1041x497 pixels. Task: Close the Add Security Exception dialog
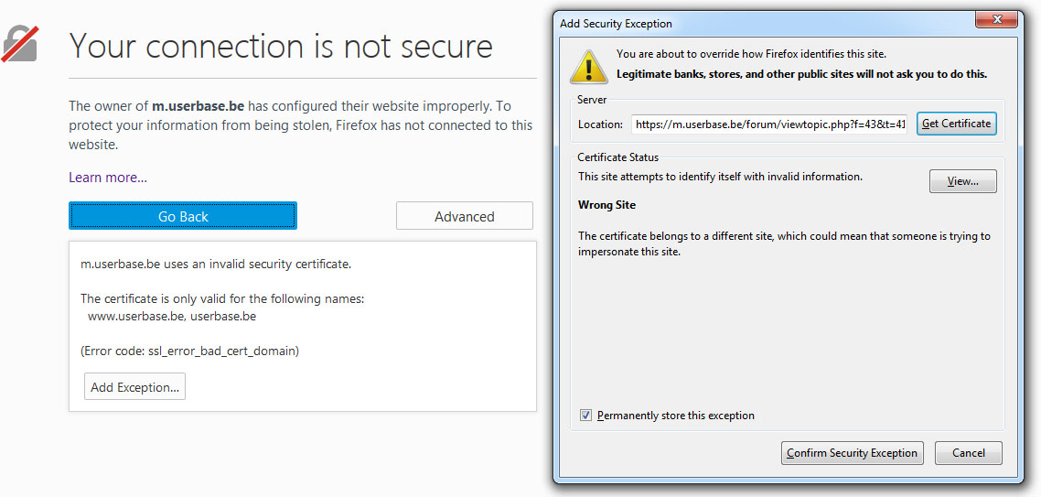pyautogui.click(x=996, y=21)
